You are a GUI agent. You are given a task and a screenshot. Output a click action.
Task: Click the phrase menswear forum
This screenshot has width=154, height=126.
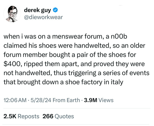pyautogui.click(x=78, y=36)
